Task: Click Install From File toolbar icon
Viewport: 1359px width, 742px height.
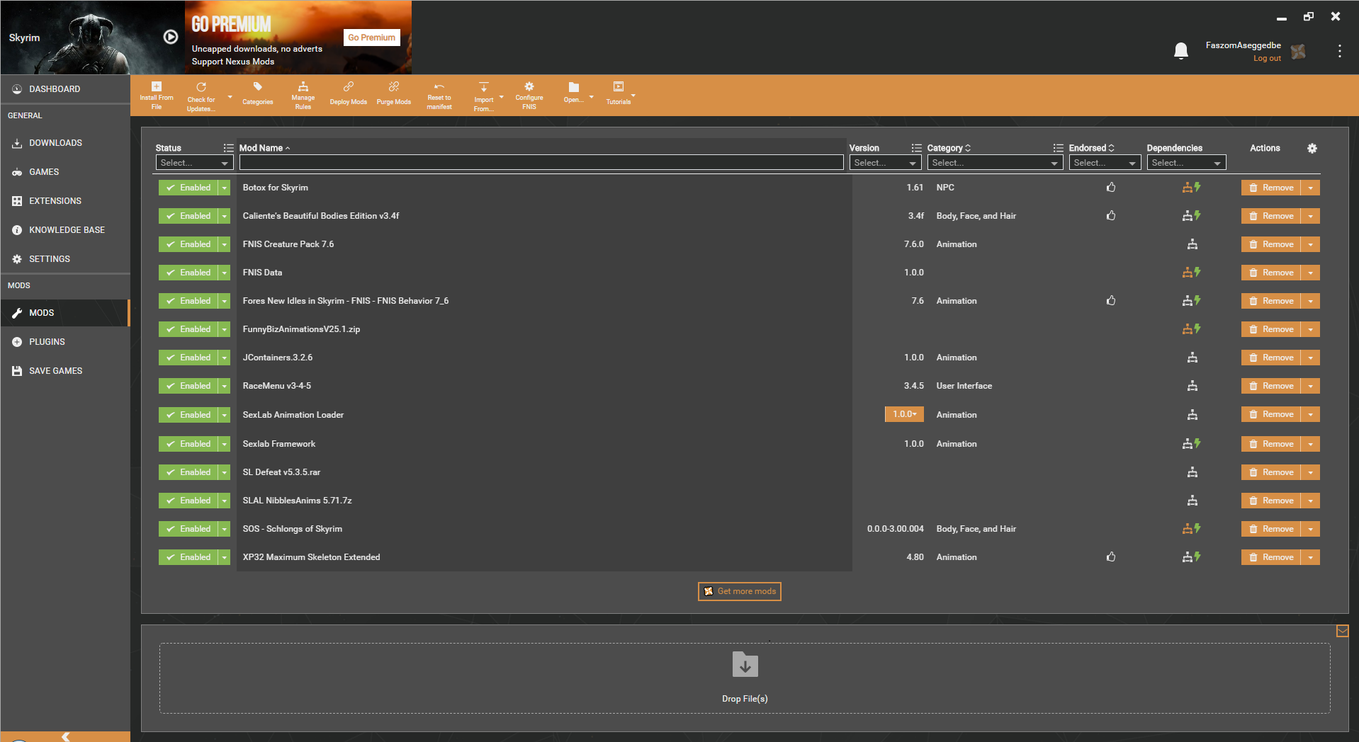Action: tap(157, 96)
